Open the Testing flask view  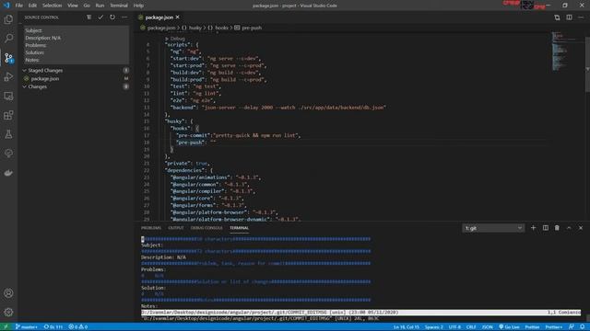pyautogui.click(x=8, y=134)
